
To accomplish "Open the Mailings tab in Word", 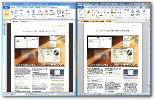I will pos(110,7).
